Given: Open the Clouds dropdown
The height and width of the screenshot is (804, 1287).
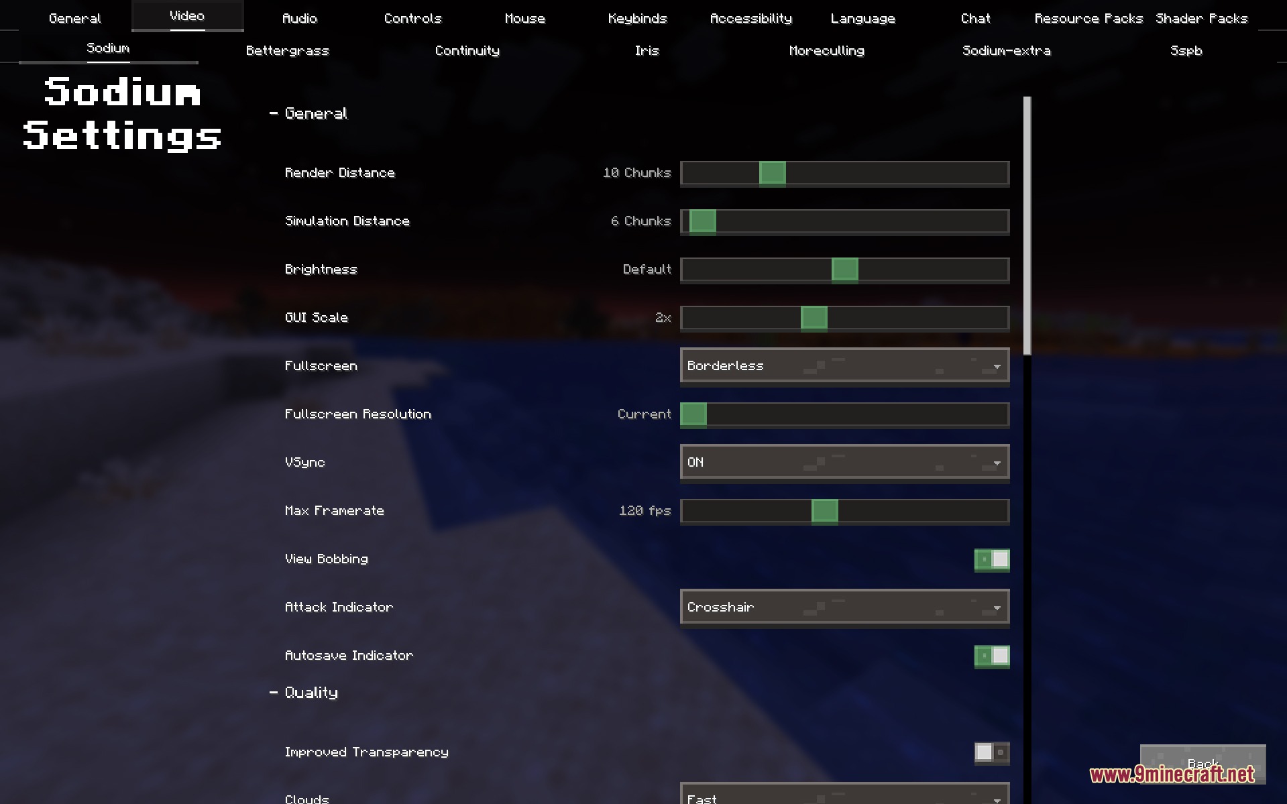Looking at the screenshot, I should pyautogui.click(x=845, y=794).
